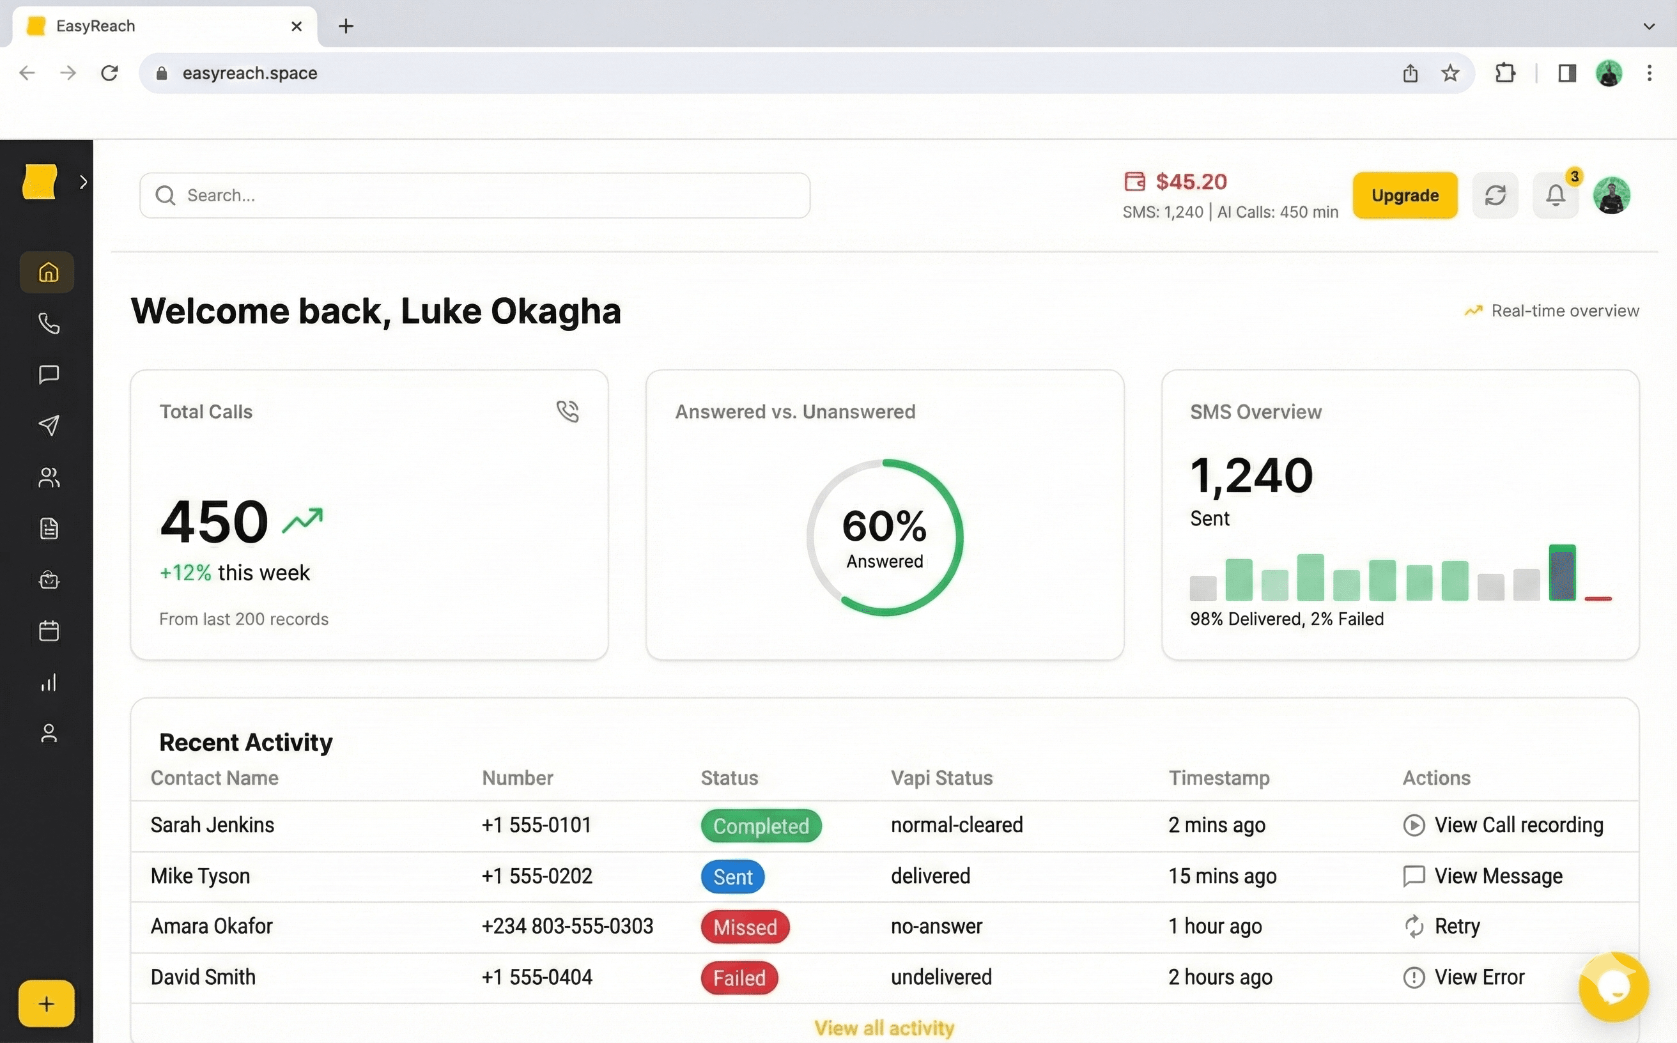Image resolution: width=1677 pixels, height=1043 pixels.
Task: Click the phone icon on the Total Calls card
Action: (x=567, y=411)
